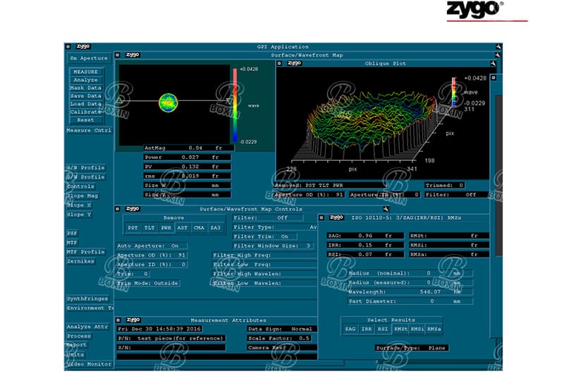Toggle the AST removal option
Screen dimensions: 564x374
pos(183,229)
